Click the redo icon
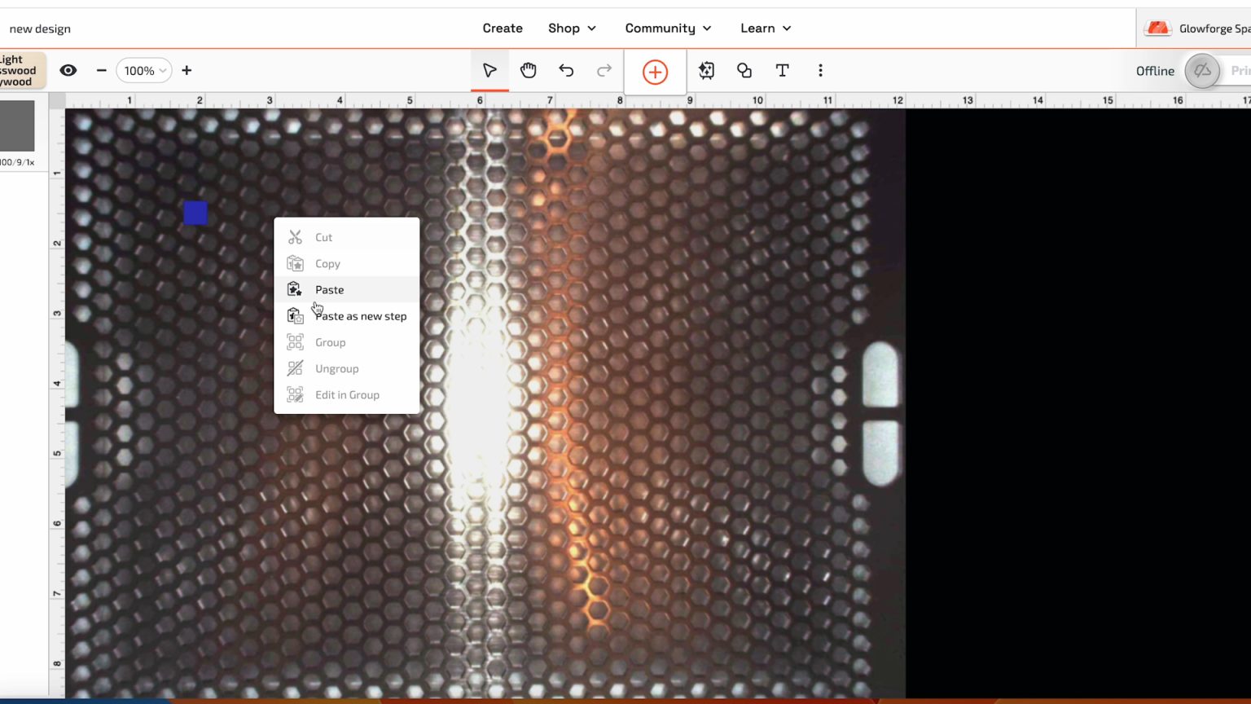 click(604, 71)
